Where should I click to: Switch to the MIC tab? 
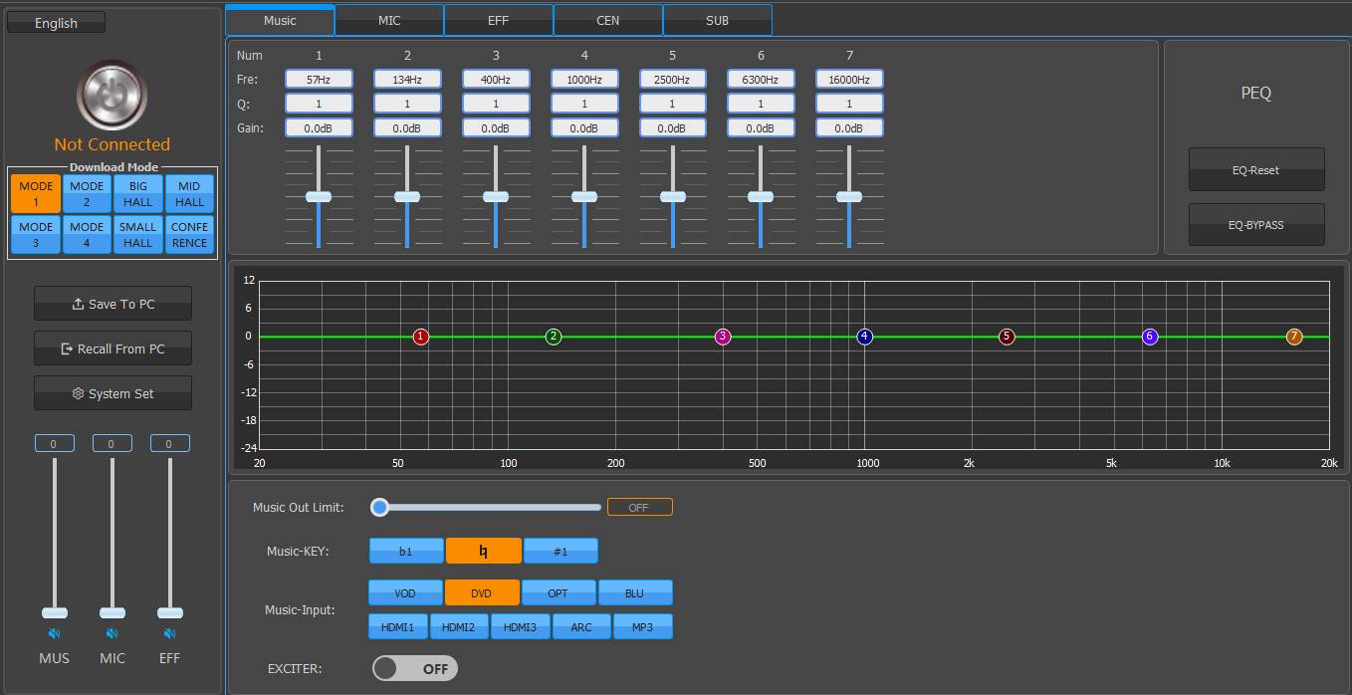pyautogui.click(x=389, y=20)
